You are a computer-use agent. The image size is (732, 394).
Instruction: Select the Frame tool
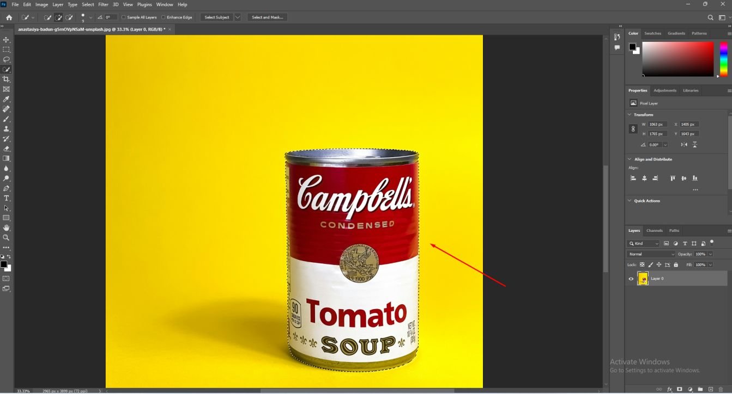click(x=7, y=89)
